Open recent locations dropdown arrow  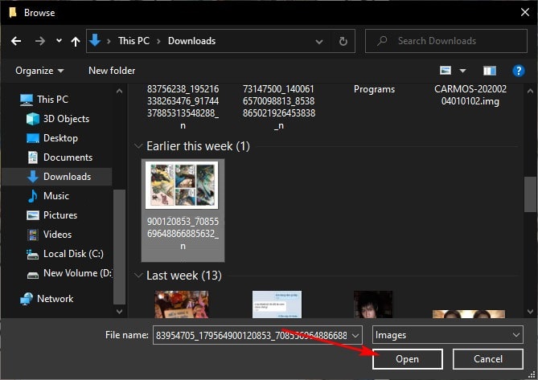tap(59, 41)
